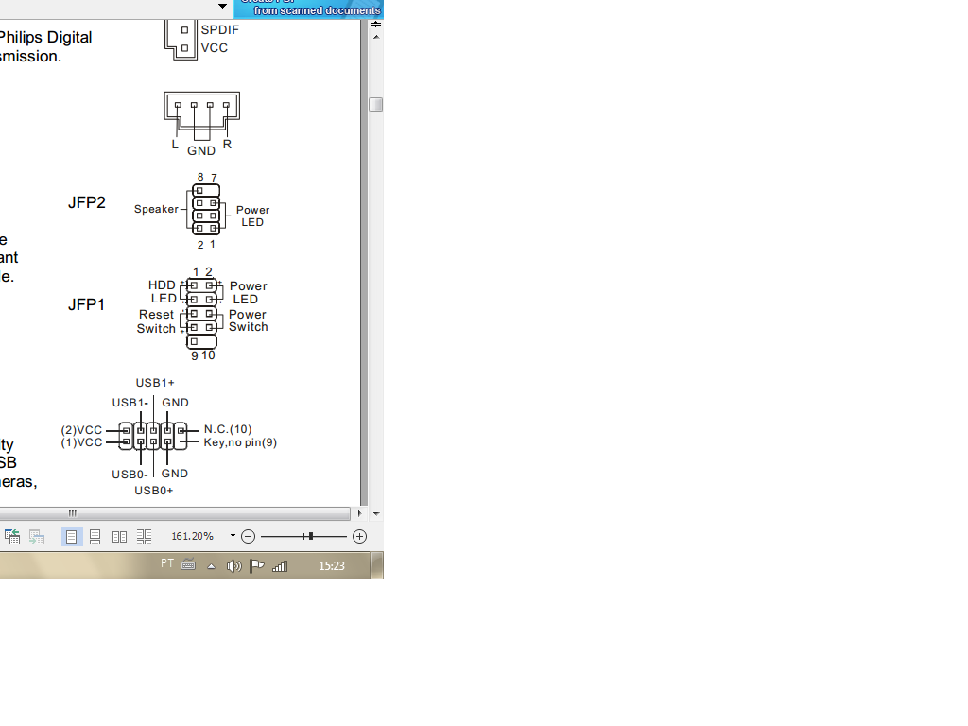Click the JFP1 label in document
This screenshot has height=726, width=968.
86,304
